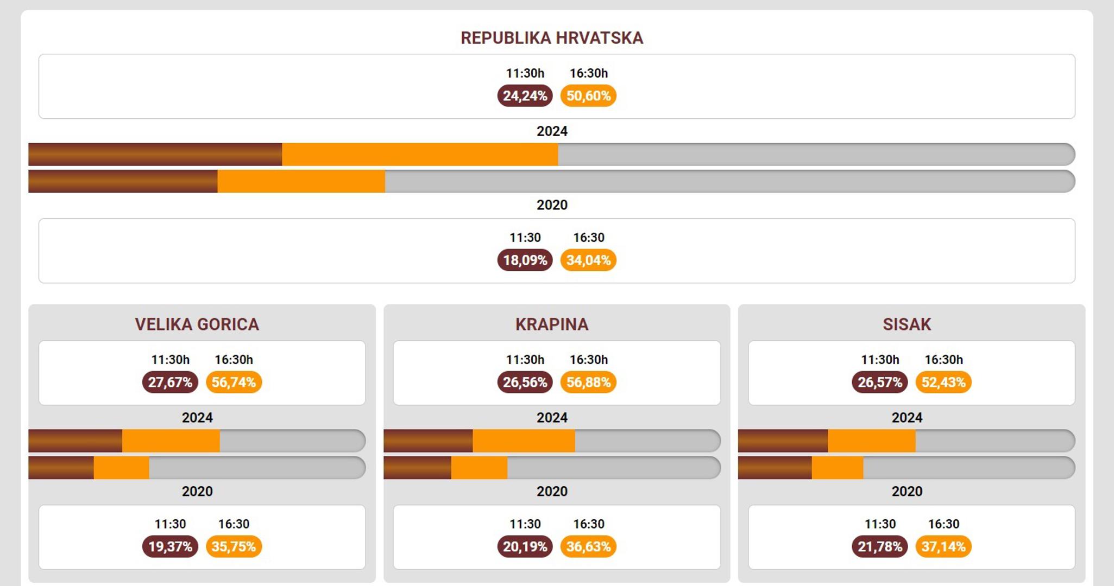Click Croatia's 2024 turnout progress bar

pos(551,155)
